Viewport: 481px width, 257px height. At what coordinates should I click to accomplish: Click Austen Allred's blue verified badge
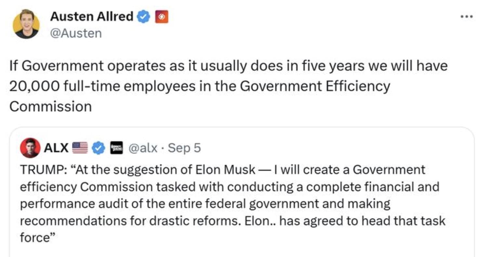coord(143,17)
